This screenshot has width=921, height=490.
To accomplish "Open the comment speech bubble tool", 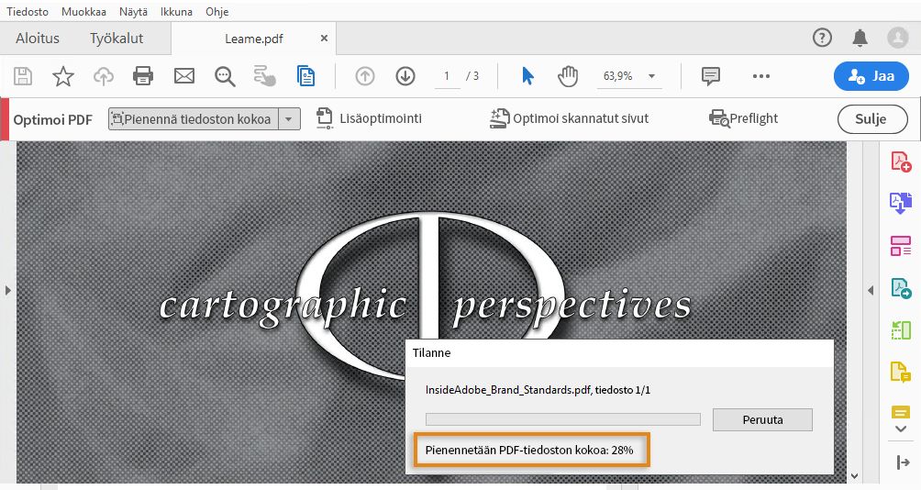I will 711,76.
